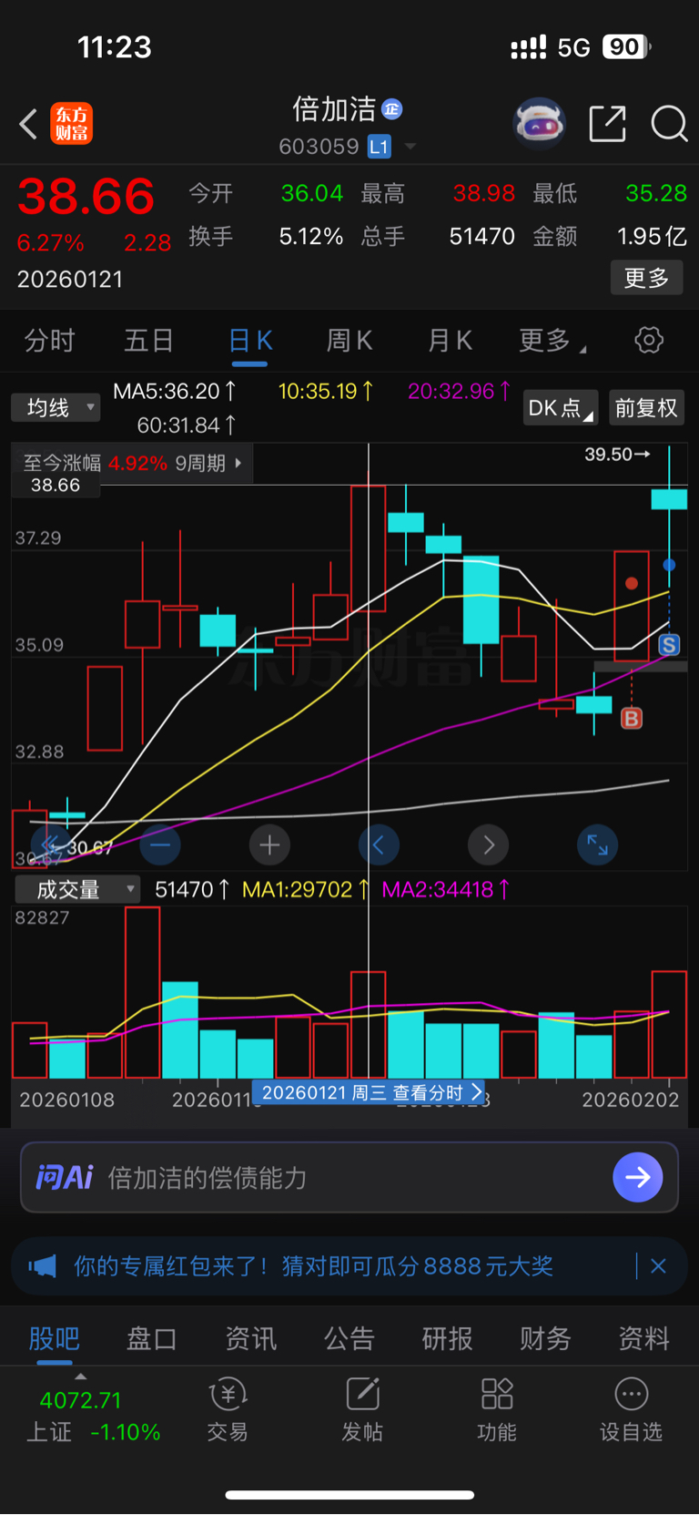
Task: Tap the current price 38.66
Action: click(x=86, y=197)
